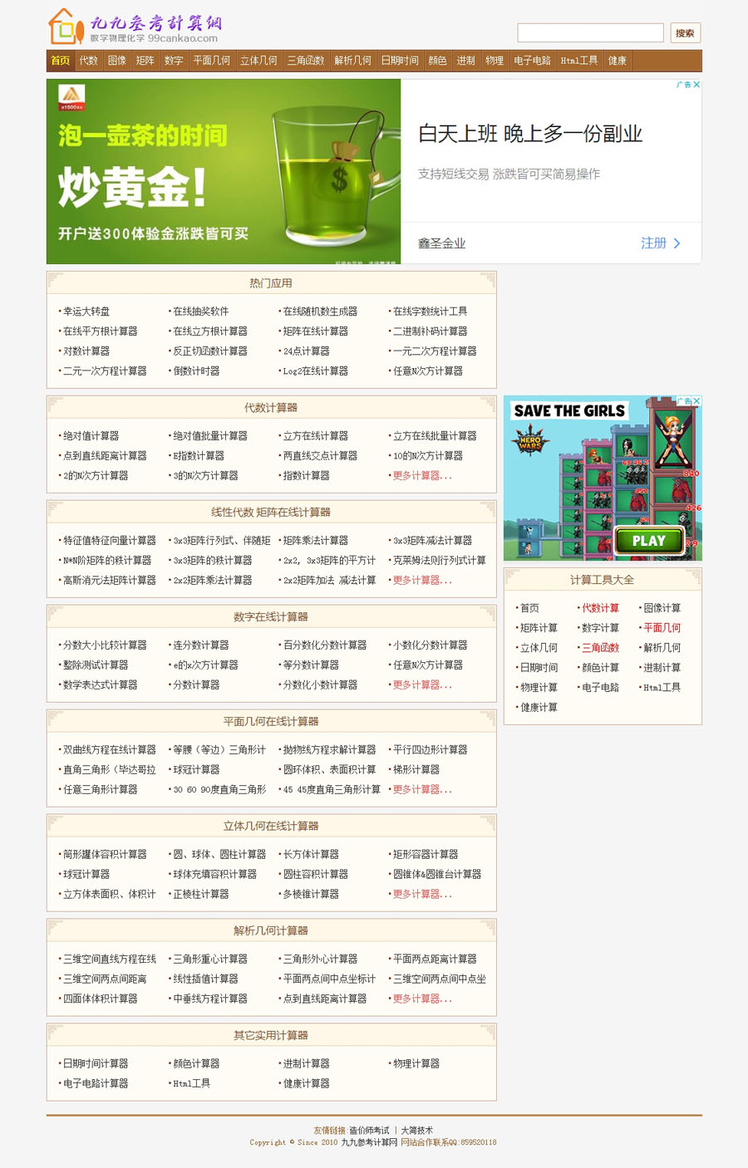This screenshot has height=1168, width=748.
Task: Go to the Html工具 navigation item
Action: click(x=578, y=61)
